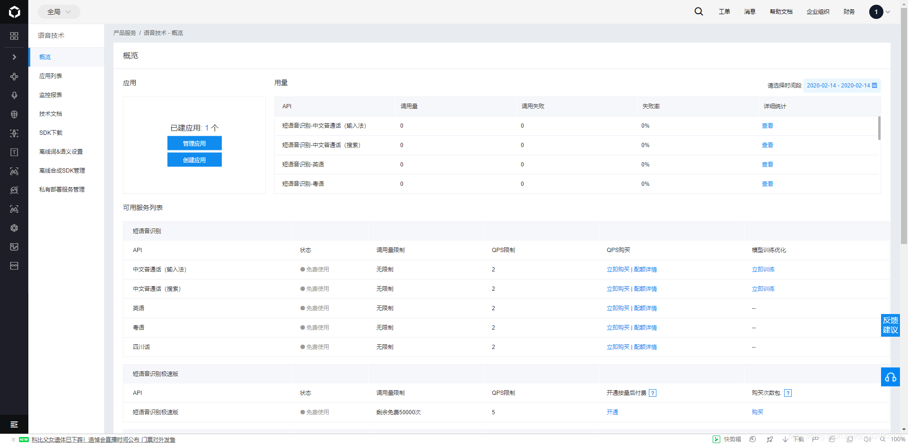Click the rocket accelerator icon in status bar
This screenshot has height=445, width=908.
pyautogui.click(x=769, y=439)
